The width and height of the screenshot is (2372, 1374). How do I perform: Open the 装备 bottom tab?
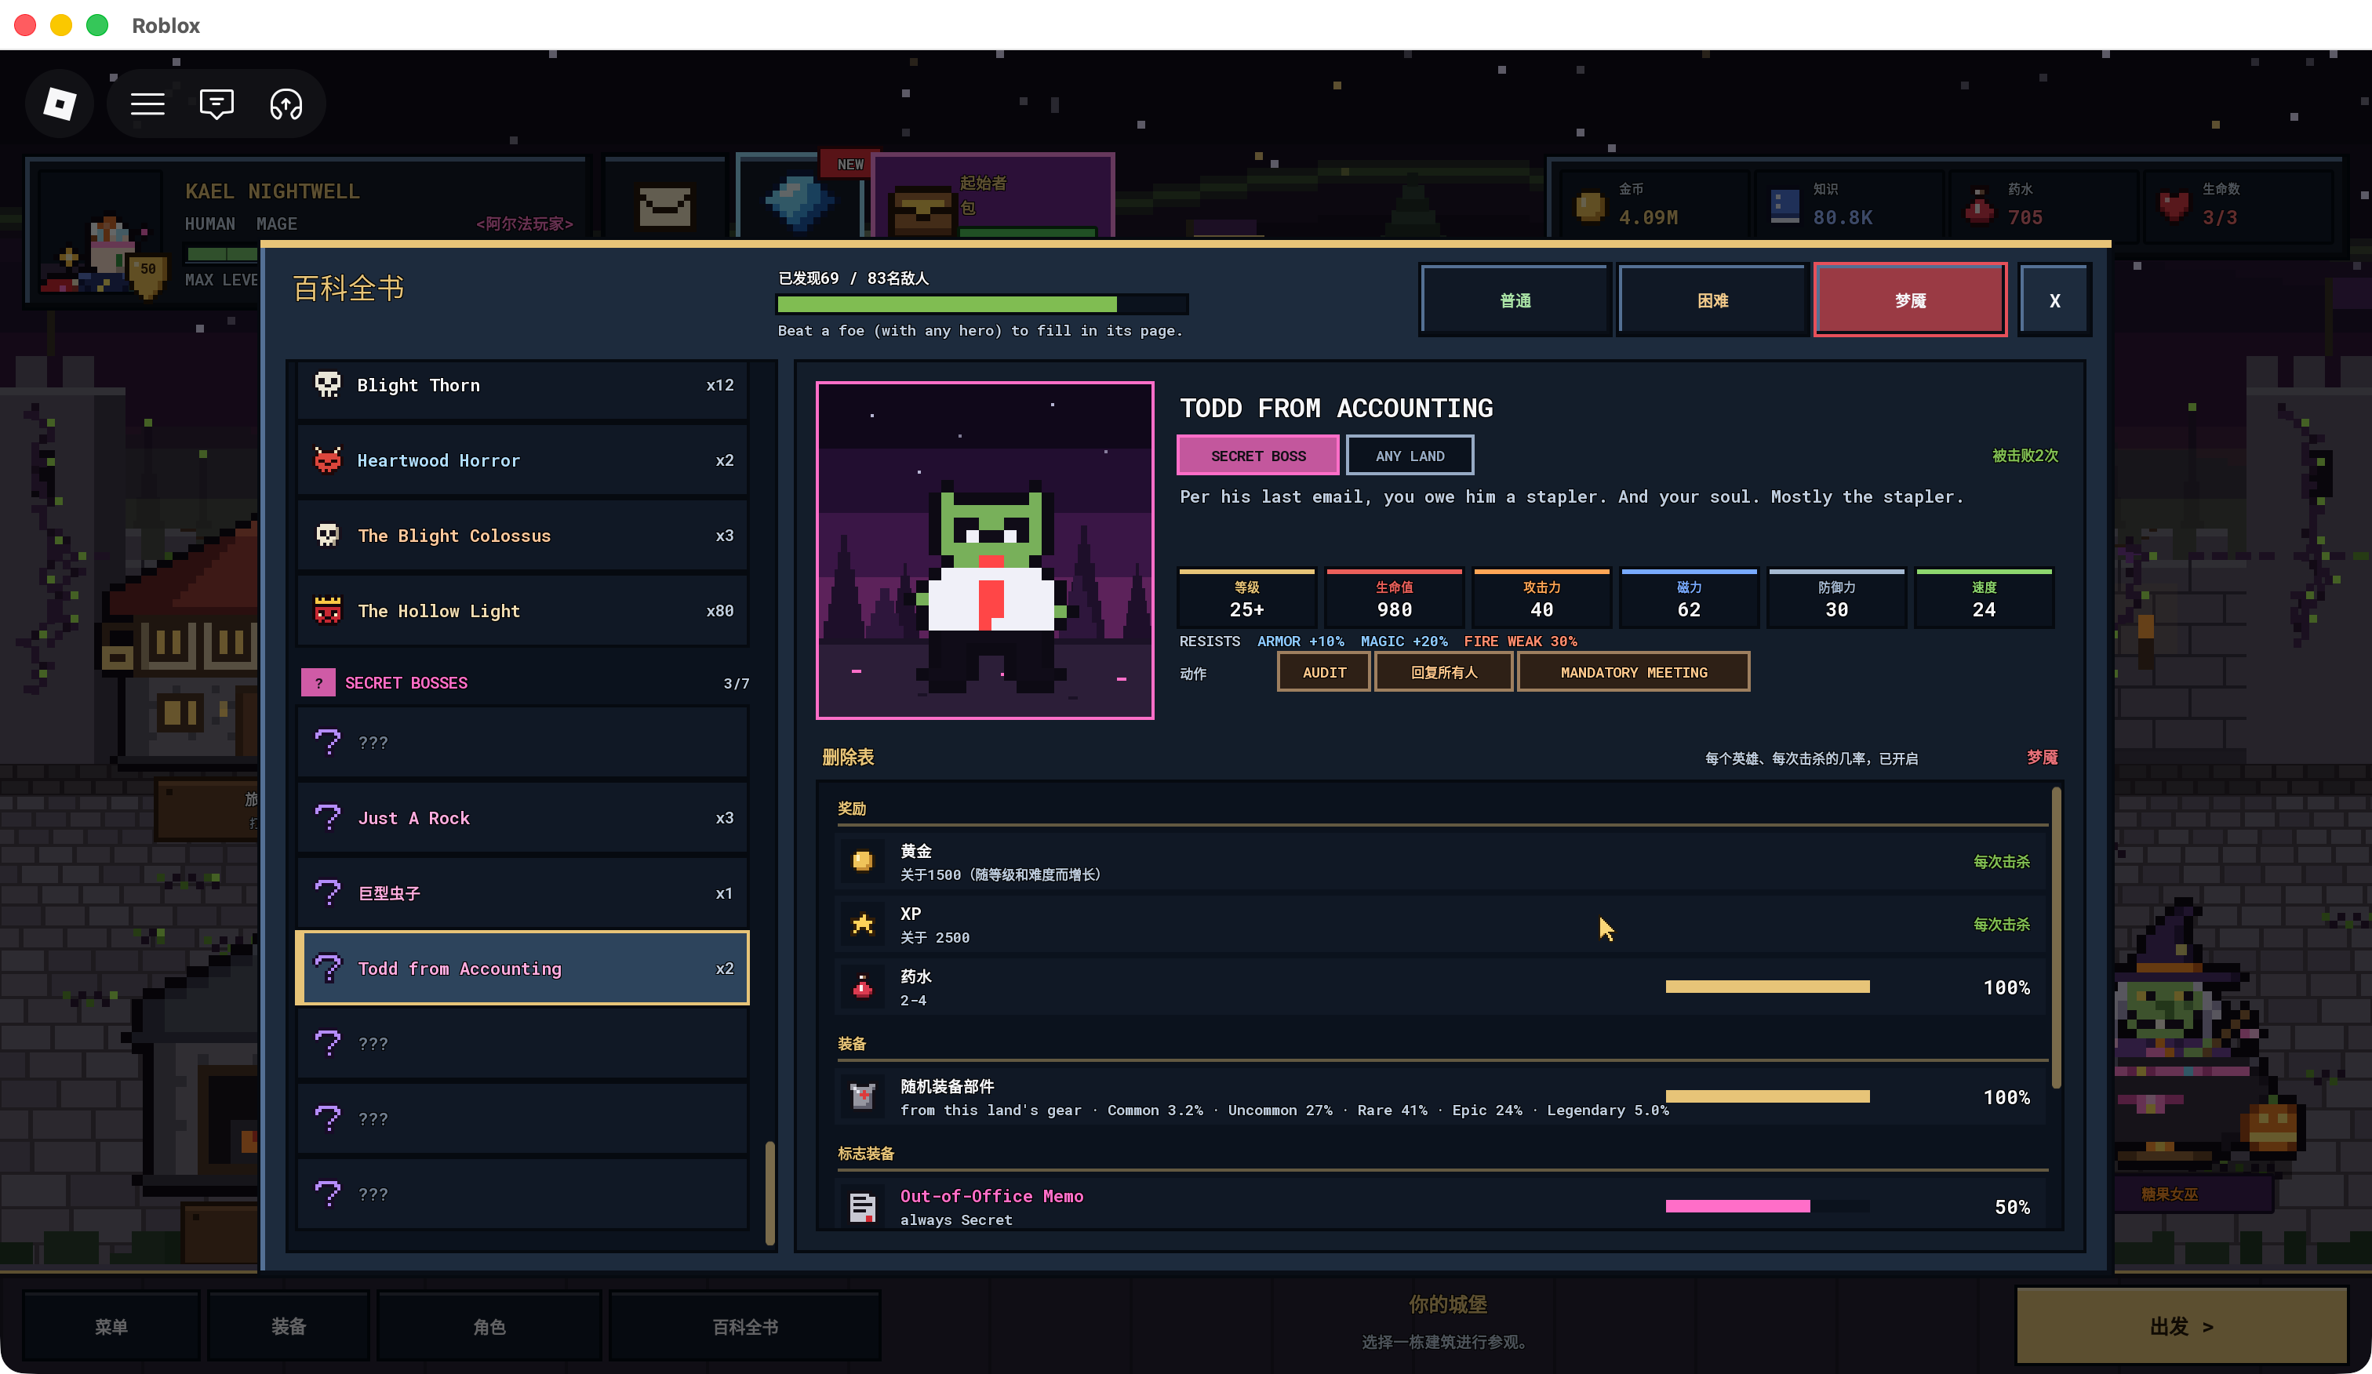(288, 1326)
